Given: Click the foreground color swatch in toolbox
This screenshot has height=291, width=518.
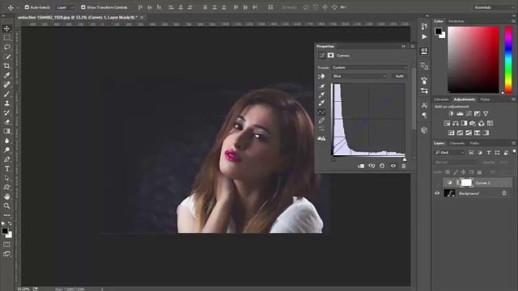Looking at the screenshot, I should (5, 231).
